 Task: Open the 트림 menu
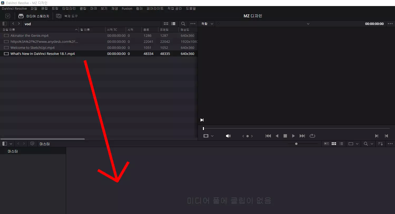pyautogui.click(x=55, y=8)
